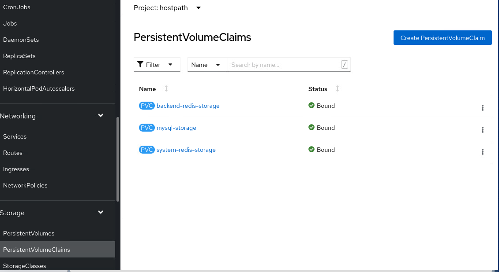Open NetworkPolicies from the sidebar
Screen dimensions: 499x272
(x=25, y=185)
